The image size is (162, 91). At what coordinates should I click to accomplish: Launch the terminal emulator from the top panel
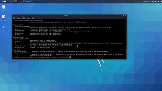[x=8, y=1]
